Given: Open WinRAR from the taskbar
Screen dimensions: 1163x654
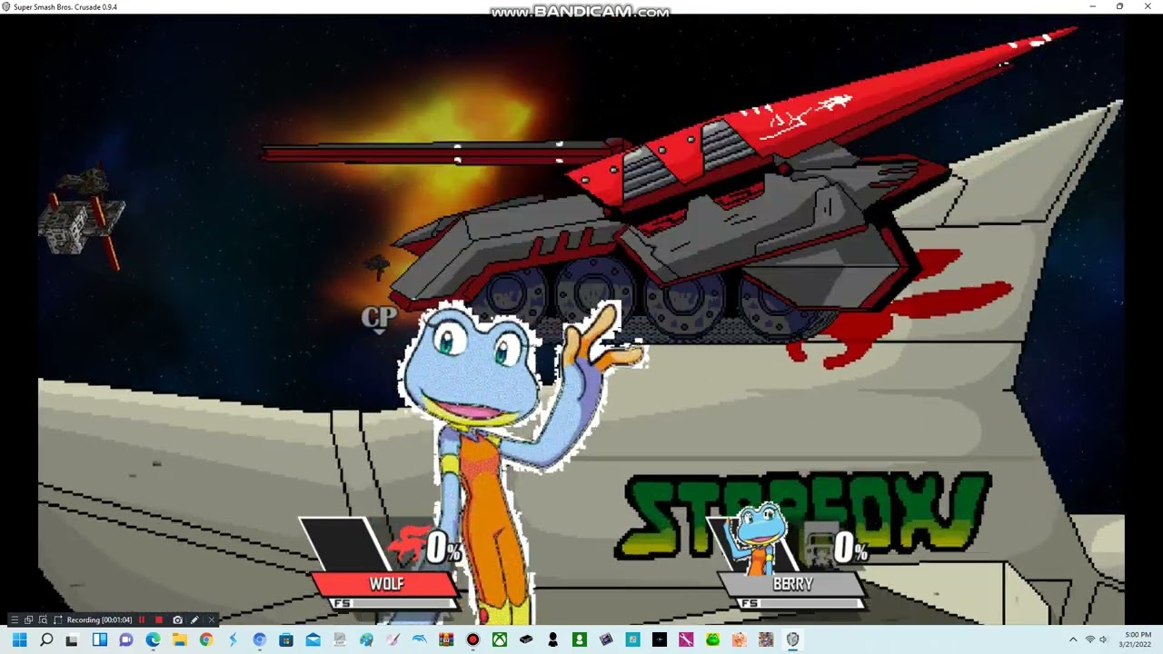Looking at the screenshot, I should (x=446, y=640).
